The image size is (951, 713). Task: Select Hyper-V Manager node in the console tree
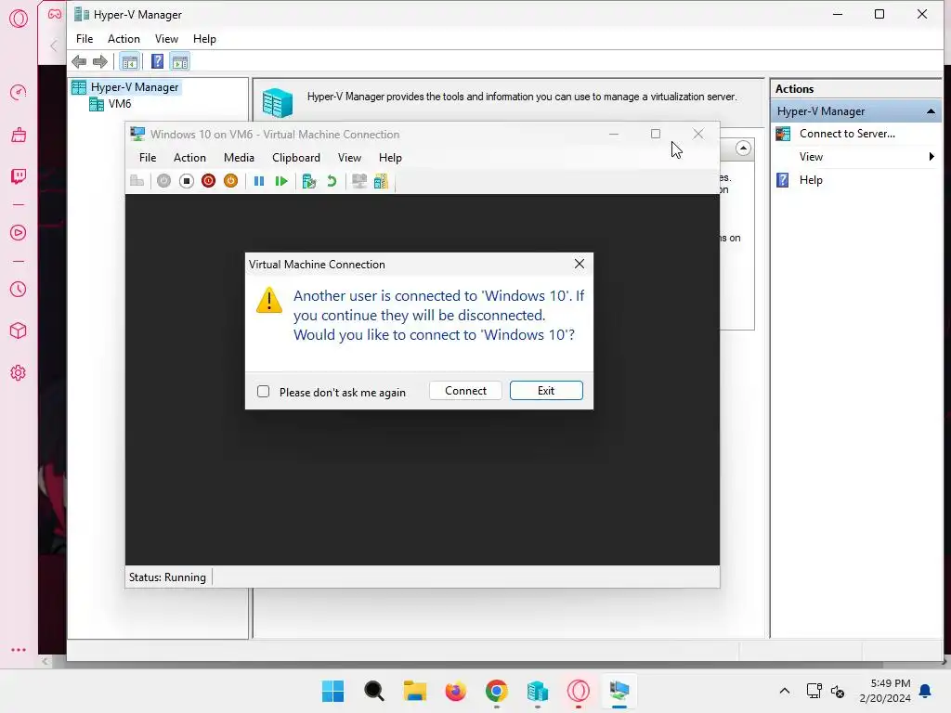[134, 87]
